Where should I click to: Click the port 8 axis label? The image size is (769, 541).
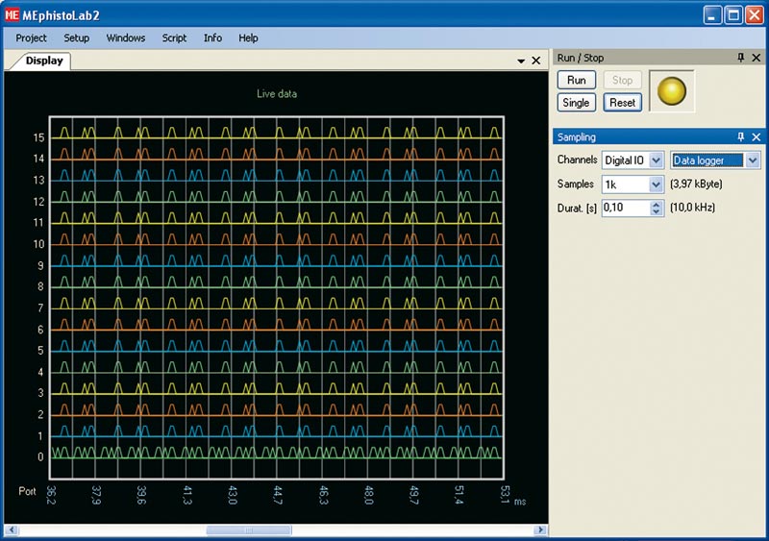click(x=40, y=287)
